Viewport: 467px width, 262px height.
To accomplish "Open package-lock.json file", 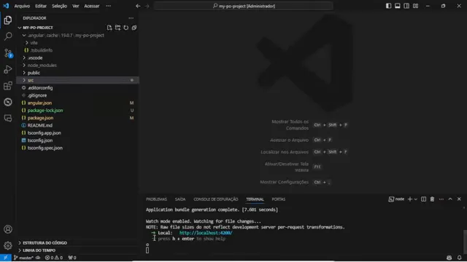I will point(77,110).
